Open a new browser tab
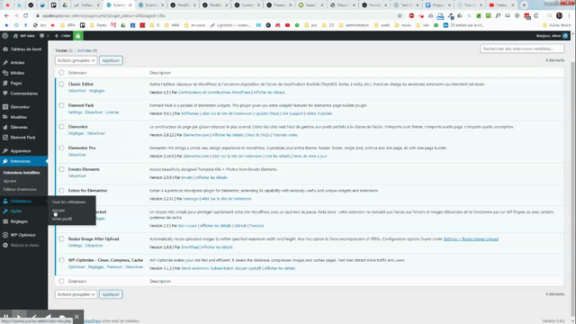The image size is (576, 324). [524, 5]
